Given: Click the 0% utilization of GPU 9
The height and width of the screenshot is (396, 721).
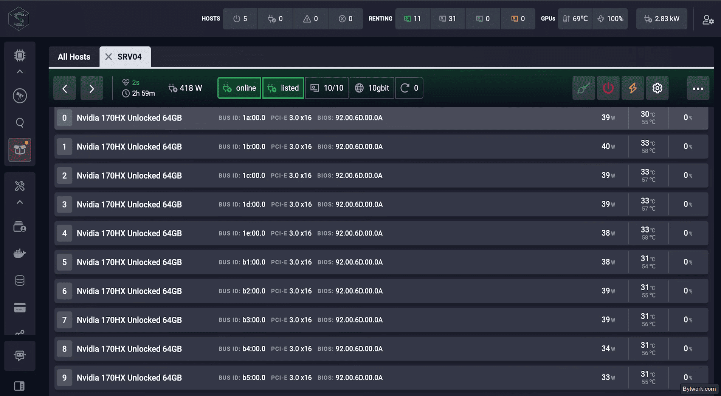Looking at the screenshot, I should 688,378.
